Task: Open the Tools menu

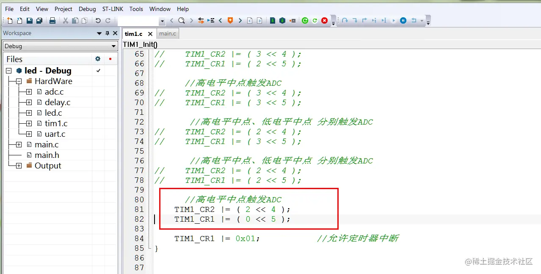Action: [x=136, y=9]
